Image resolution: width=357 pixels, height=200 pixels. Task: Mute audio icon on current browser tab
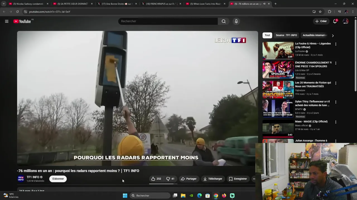pos(264,4)
